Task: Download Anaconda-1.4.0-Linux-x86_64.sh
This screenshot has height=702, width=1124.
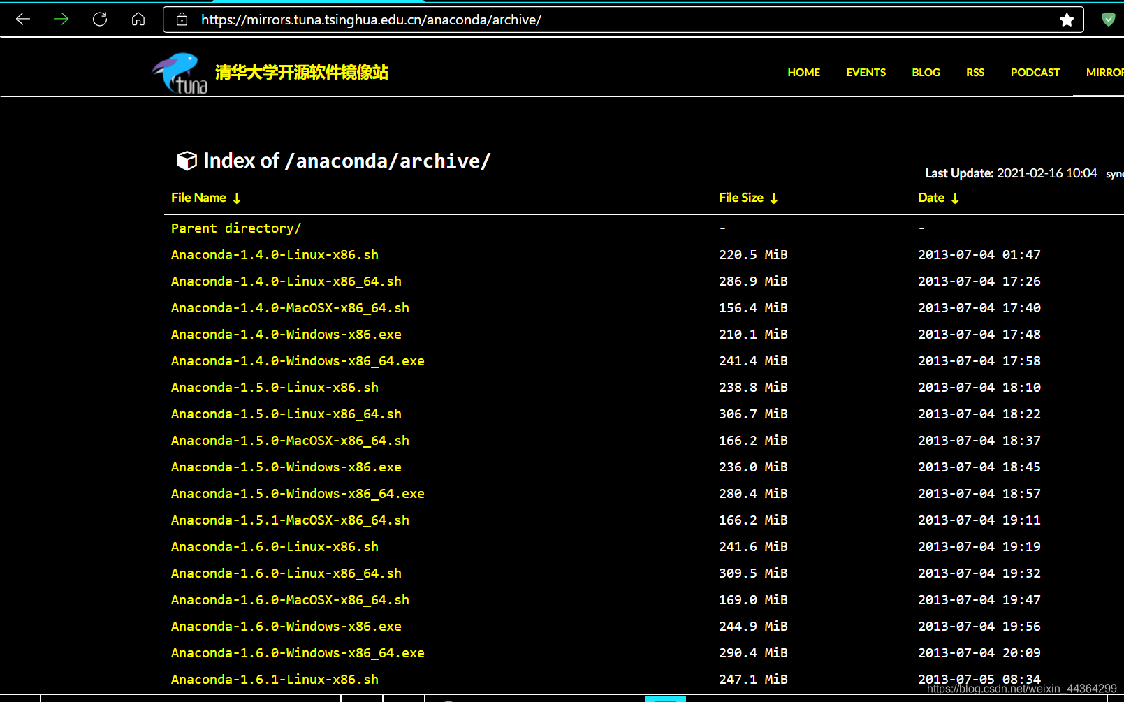Action: click(x=286, y=281)
